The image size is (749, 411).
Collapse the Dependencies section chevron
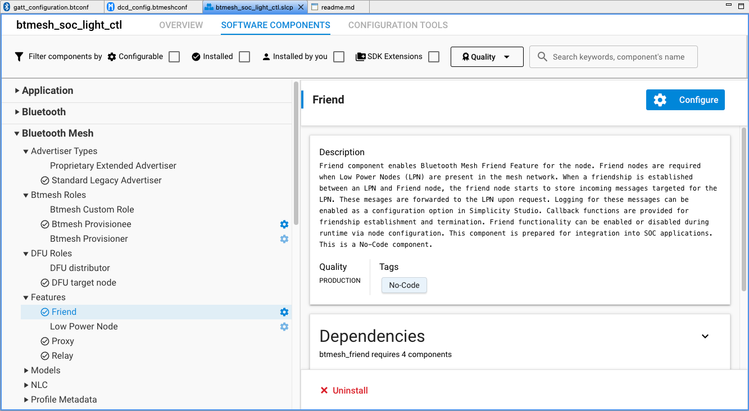[x=705, y=336]
